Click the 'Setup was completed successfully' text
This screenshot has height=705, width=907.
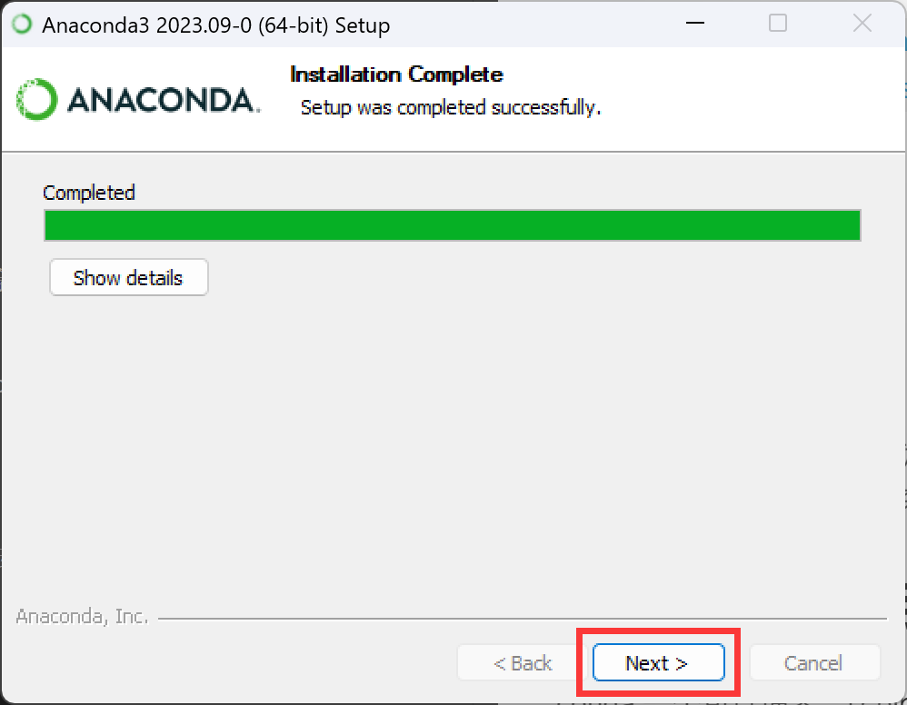451,107
